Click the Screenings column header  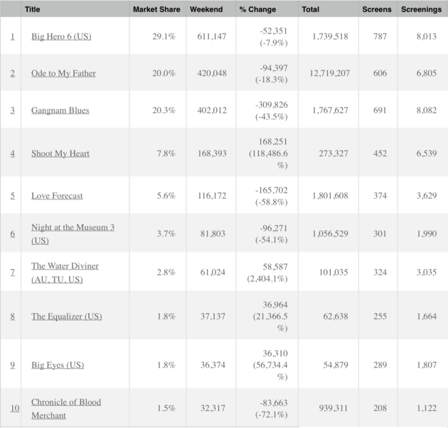pyautogui.click(x=421, y=9)
